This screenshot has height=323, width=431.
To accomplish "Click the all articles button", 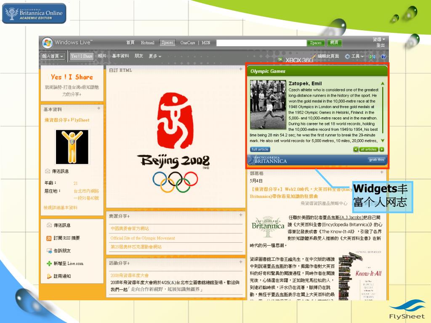I will (x=369, y=149).
